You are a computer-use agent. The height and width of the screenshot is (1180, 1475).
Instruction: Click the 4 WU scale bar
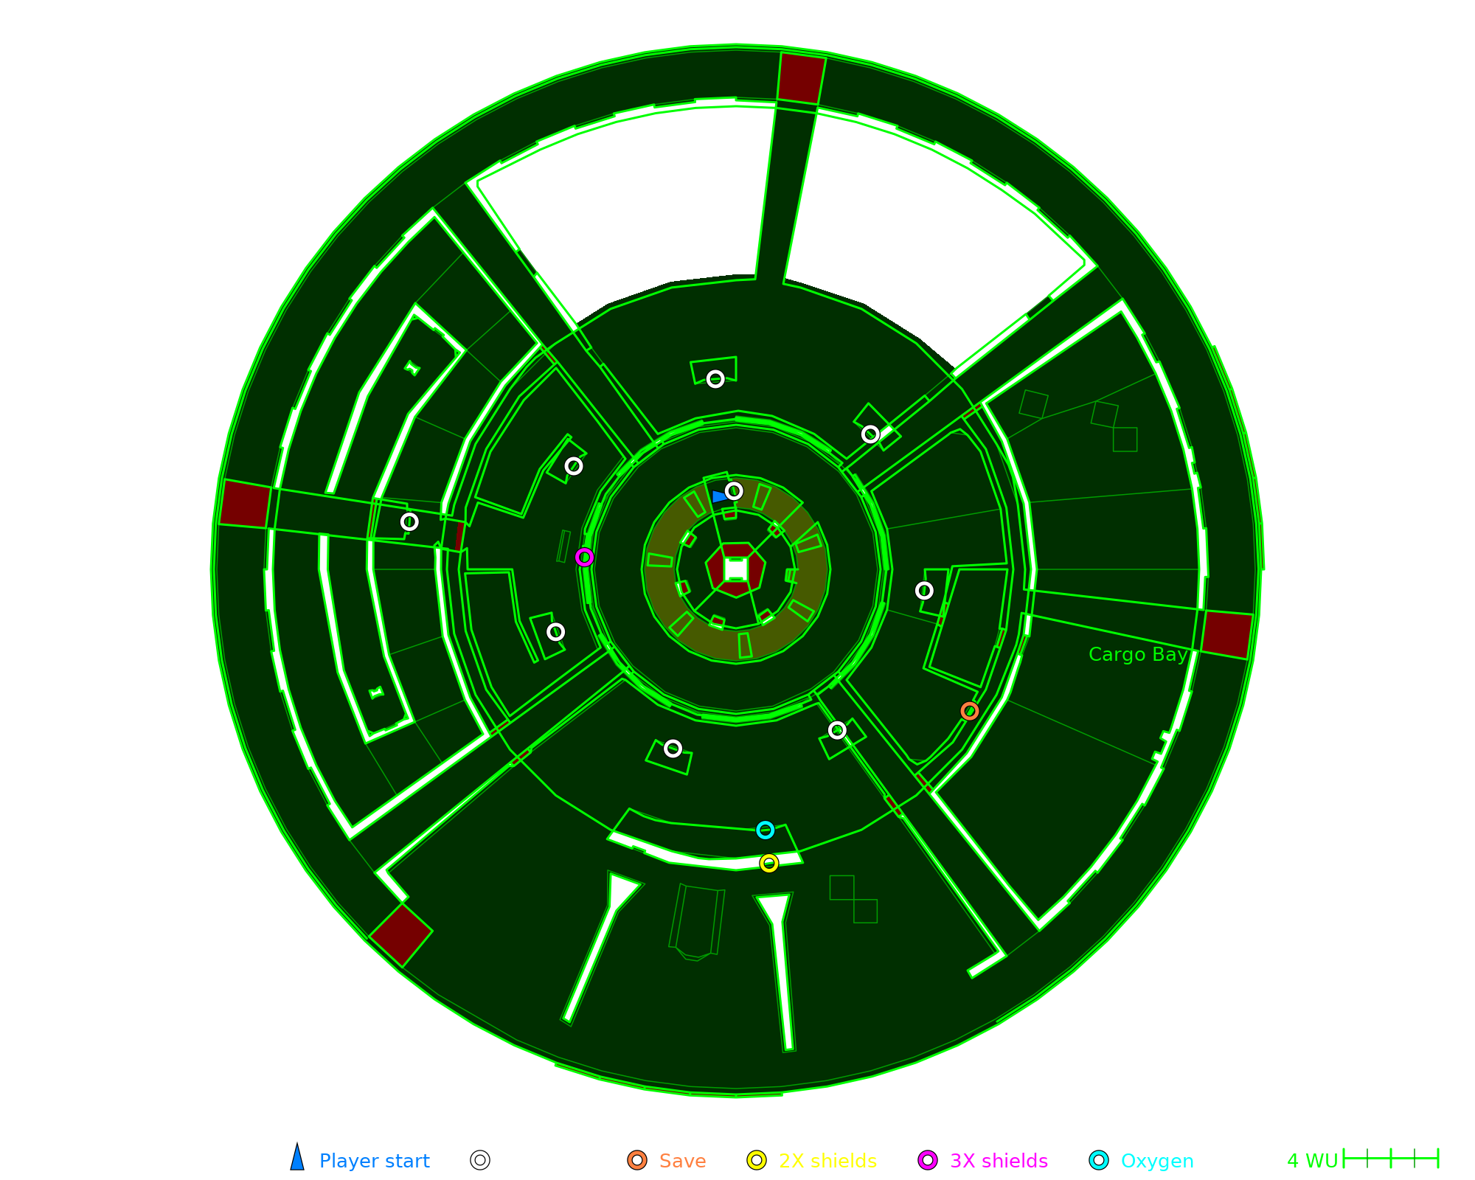tap(1390, 1159)
